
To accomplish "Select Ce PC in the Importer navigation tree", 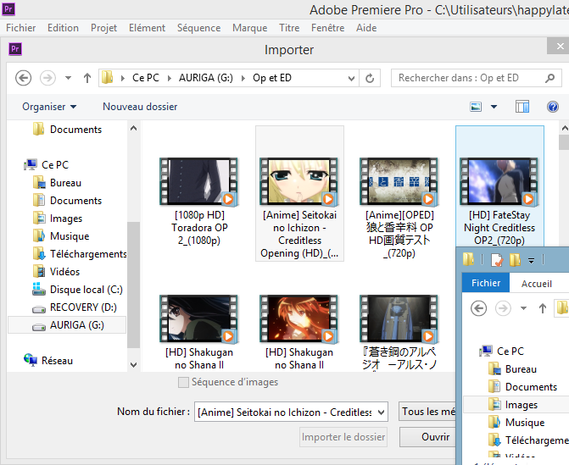I will (55, 165).
